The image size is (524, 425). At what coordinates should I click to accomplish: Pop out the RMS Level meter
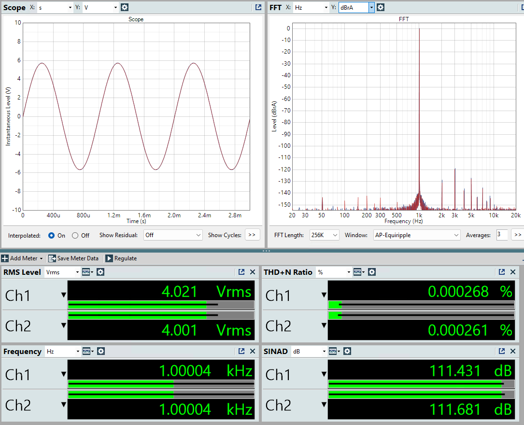pyautogui.click(x=241, y=272)
